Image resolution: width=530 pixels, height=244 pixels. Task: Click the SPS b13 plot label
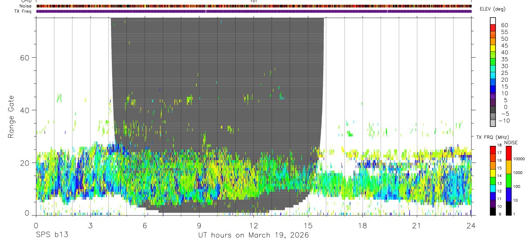click(x=51, y=235)
